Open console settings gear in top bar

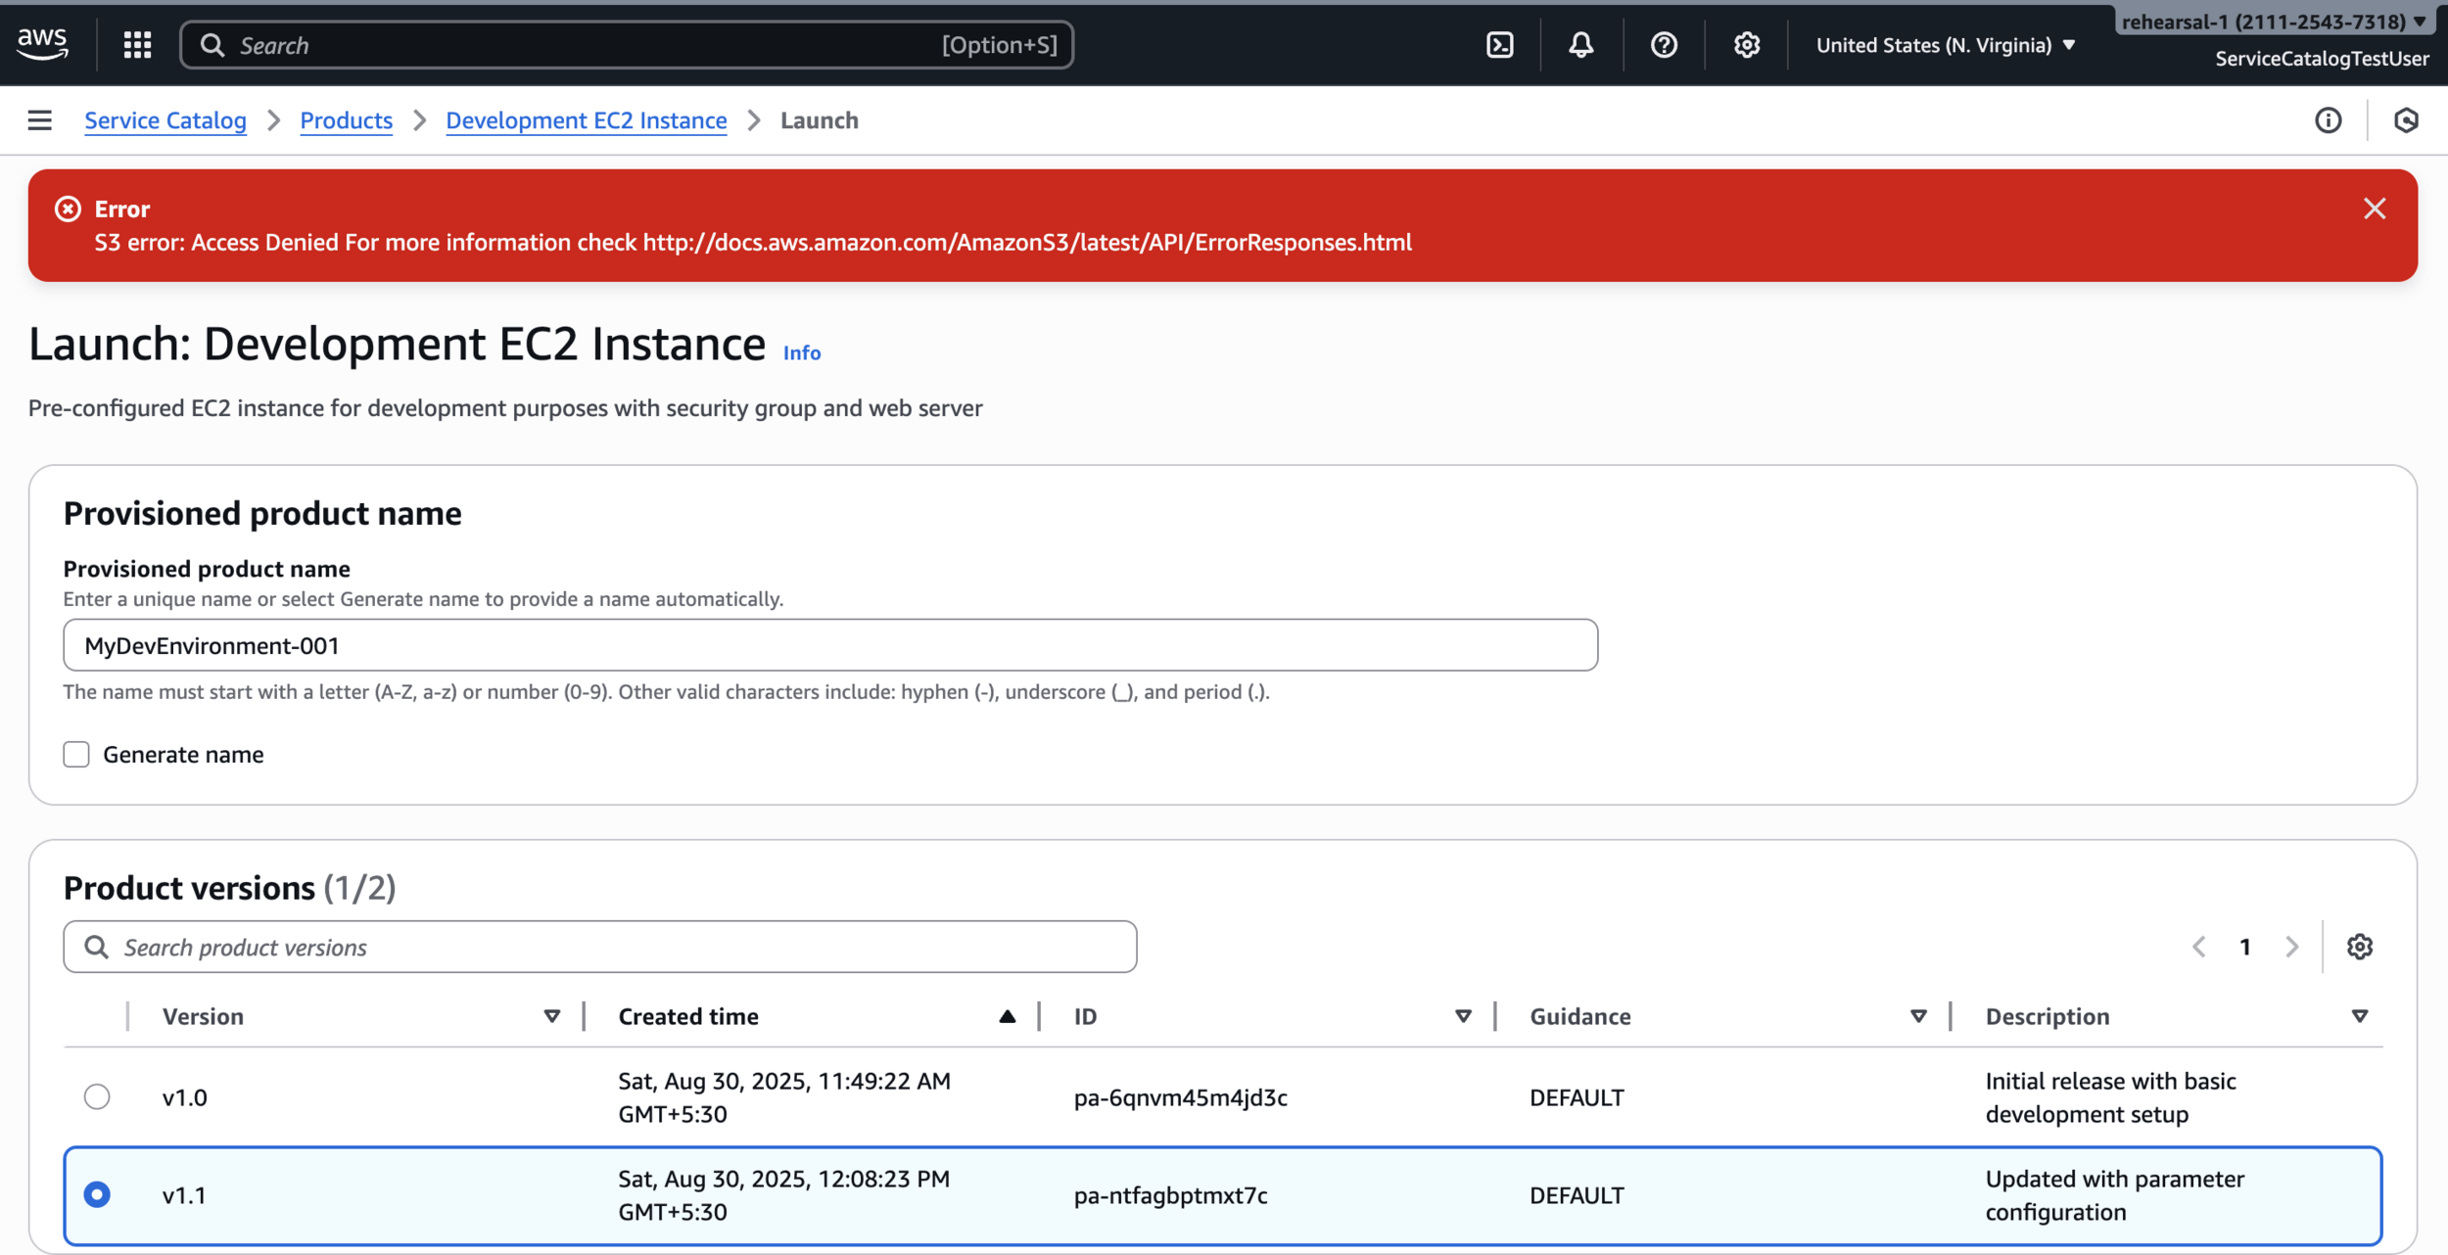(x=1746, y=45)
